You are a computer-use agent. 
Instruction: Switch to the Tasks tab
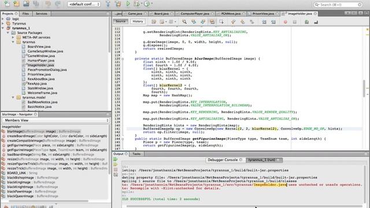click(136, 154)
